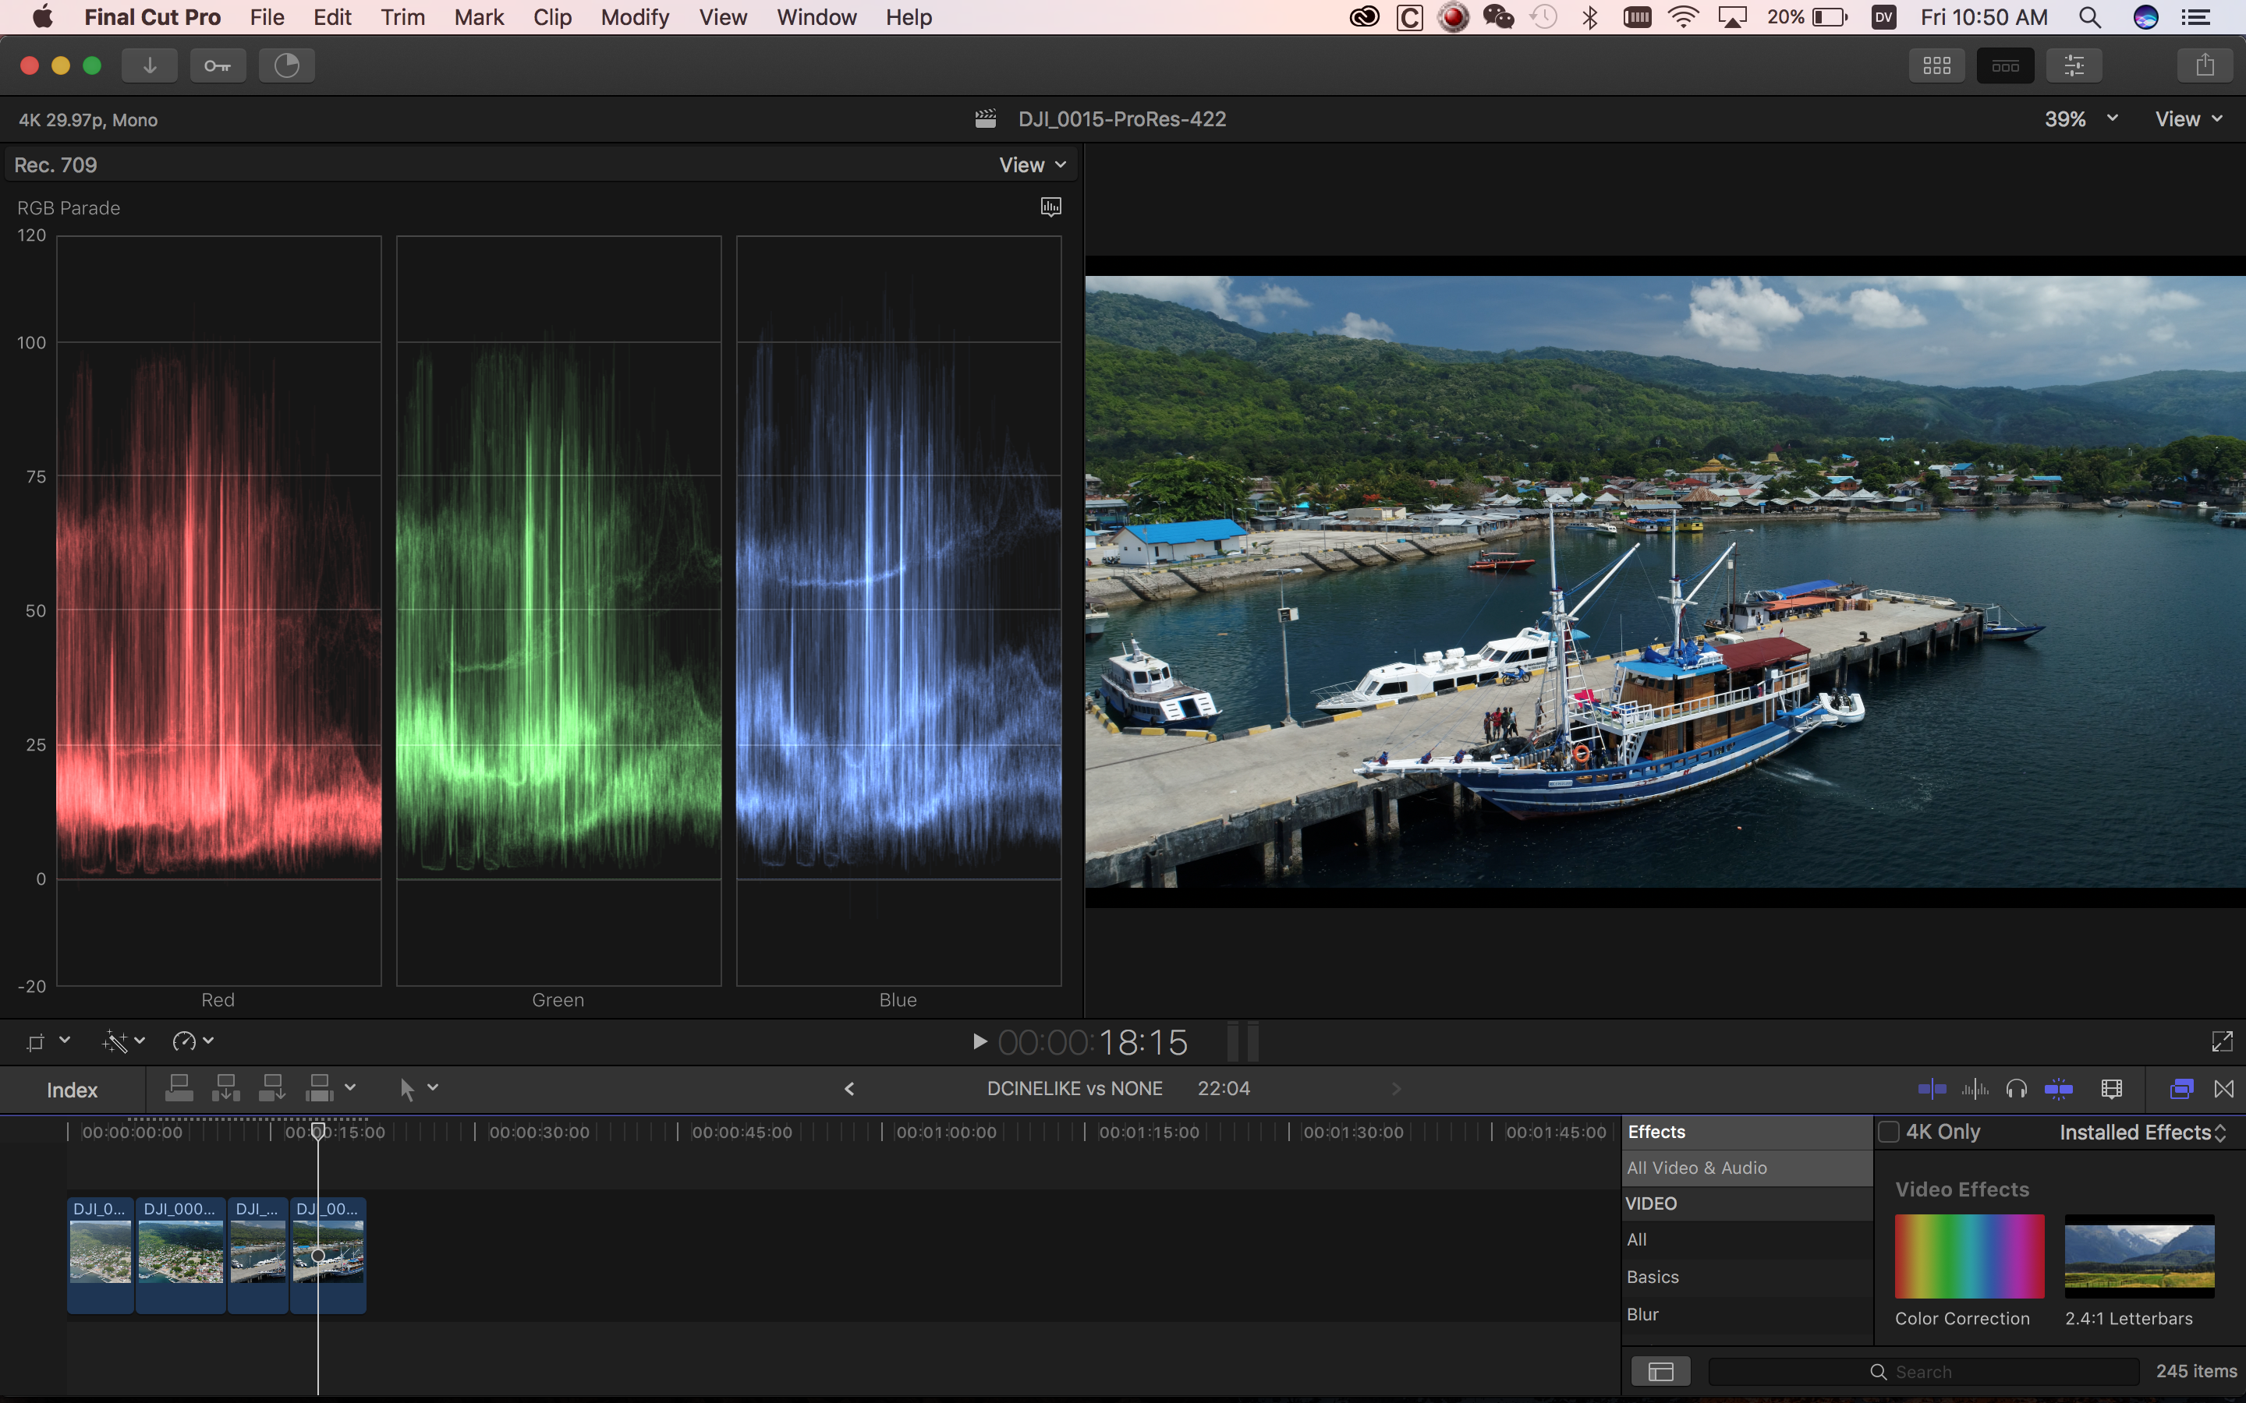The height and width of the screenshot is (1403, 2246).
Task: Toggle effects sidebar show/hide button
Action: (1661, 1372)
